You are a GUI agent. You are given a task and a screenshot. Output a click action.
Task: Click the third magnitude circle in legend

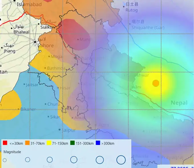(50, 160)
